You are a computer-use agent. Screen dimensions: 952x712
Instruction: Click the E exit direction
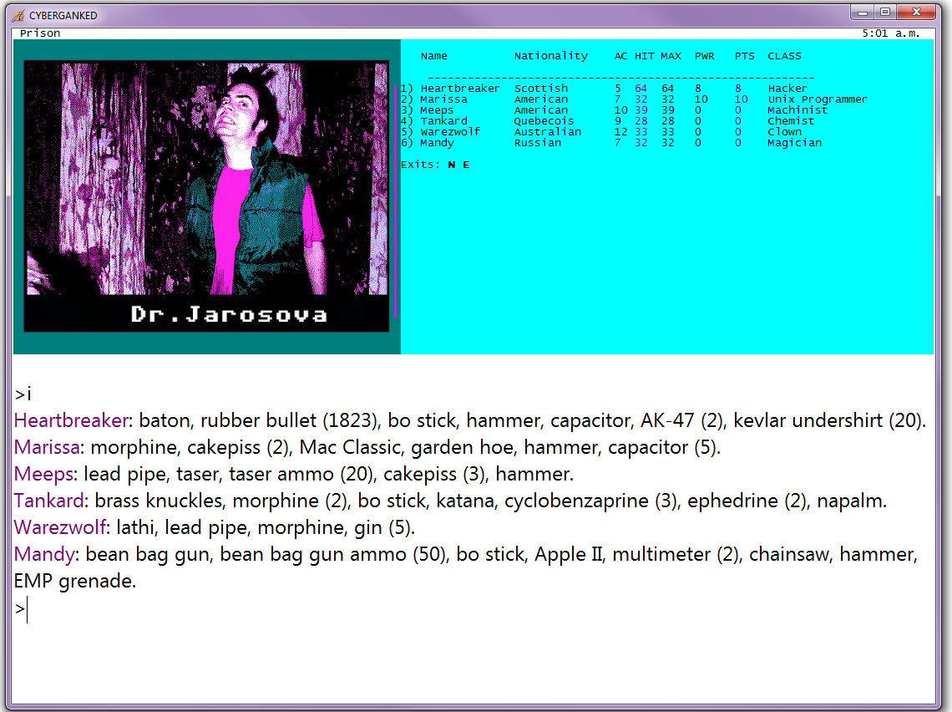click(466, 165)
